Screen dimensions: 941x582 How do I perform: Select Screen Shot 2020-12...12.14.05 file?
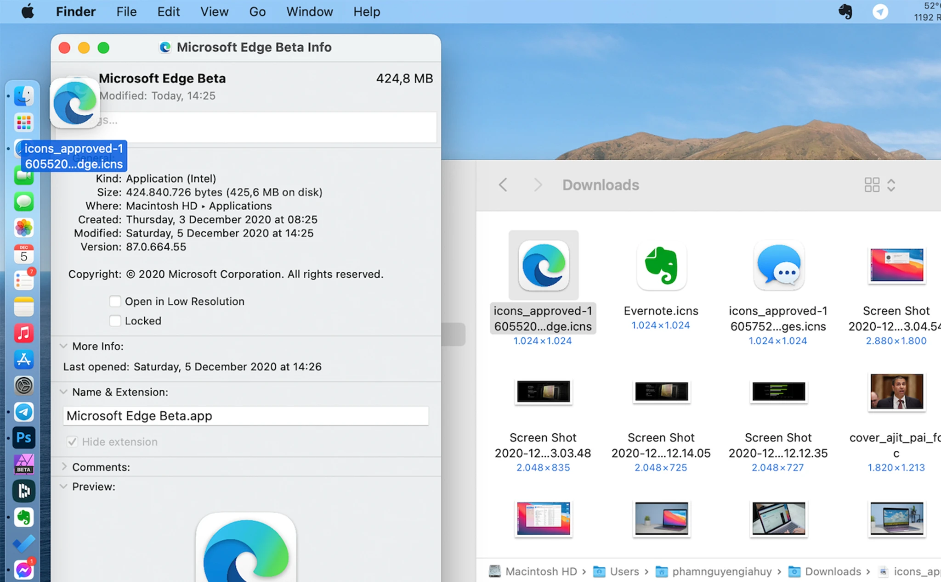coord(661,392)
